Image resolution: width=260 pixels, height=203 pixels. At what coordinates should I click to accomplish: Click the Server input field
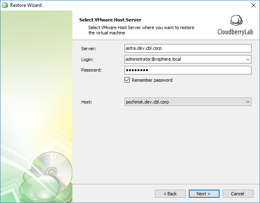[x=188, y=48]
